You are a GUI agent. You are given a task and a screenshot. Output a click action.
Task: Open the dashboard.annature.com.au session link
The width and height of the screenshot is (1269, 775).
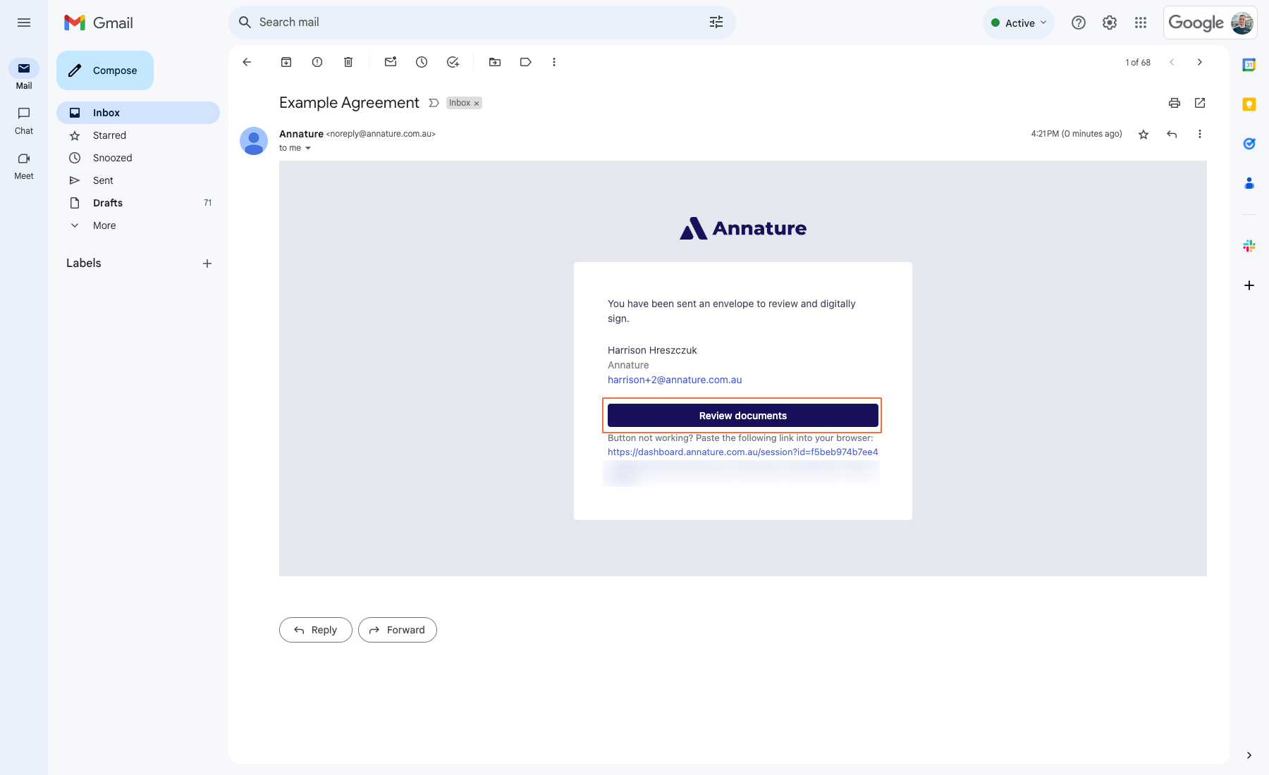[742, 452]
